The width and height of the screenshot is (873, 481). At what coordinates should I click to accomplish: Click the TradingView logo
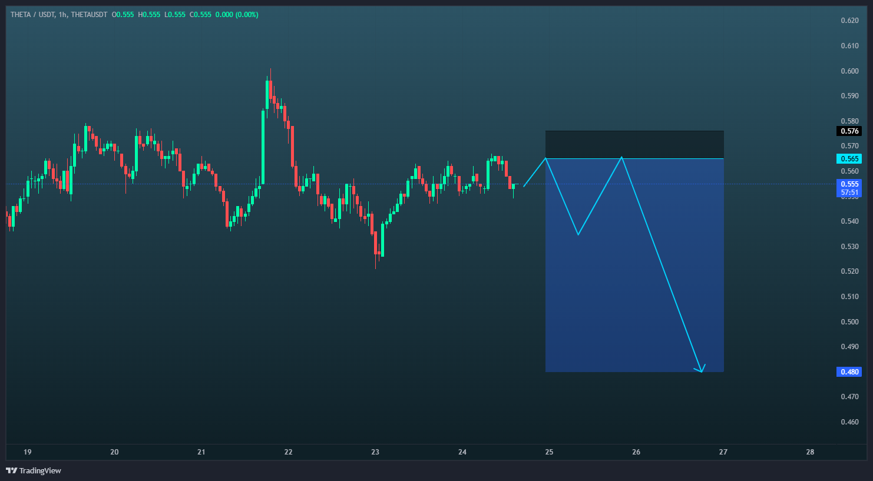(x=34, y=470)
